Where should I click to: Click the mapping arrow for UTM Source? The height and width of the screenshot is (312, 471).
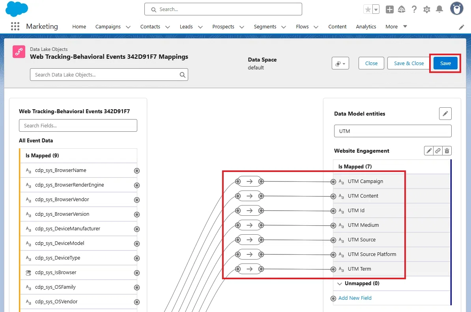tap(250, 240)
